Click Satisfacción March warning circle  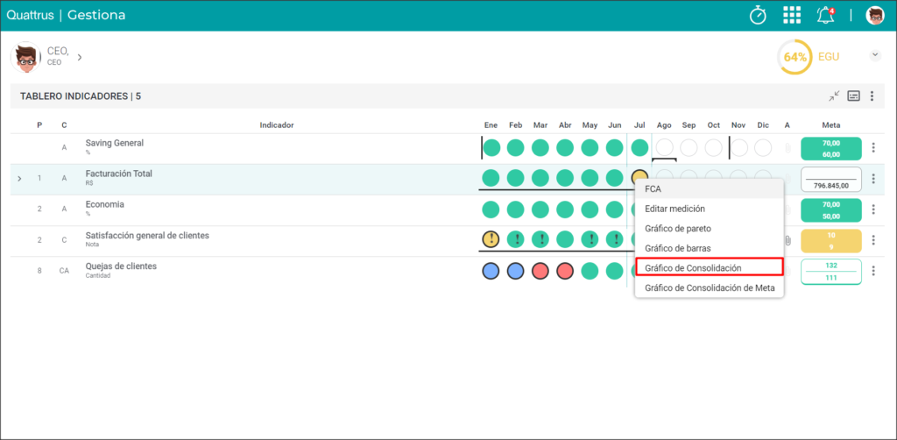click(540, 240)
